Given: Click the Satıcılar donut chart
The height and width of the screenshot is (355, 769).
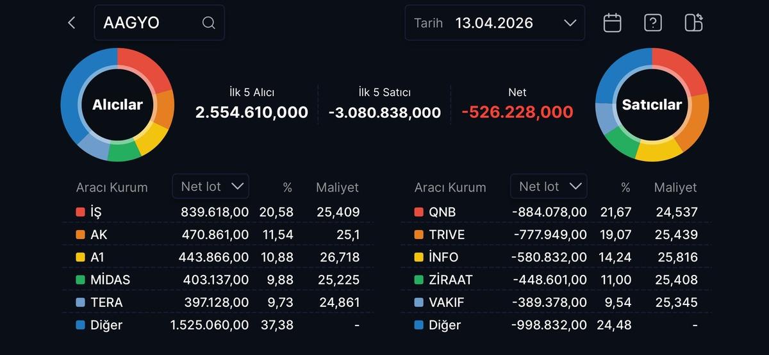Looking at the screenshot, I should pos(652,104).
